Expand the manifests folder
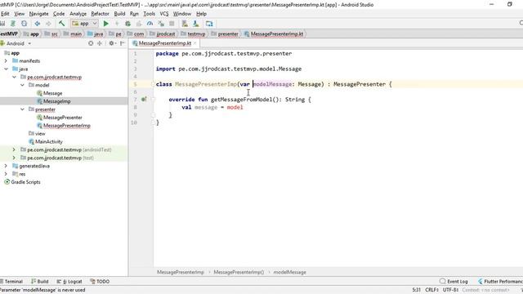The height and width of the screenshot is (294, 523). pyautogui.click(x=6, y=61)
